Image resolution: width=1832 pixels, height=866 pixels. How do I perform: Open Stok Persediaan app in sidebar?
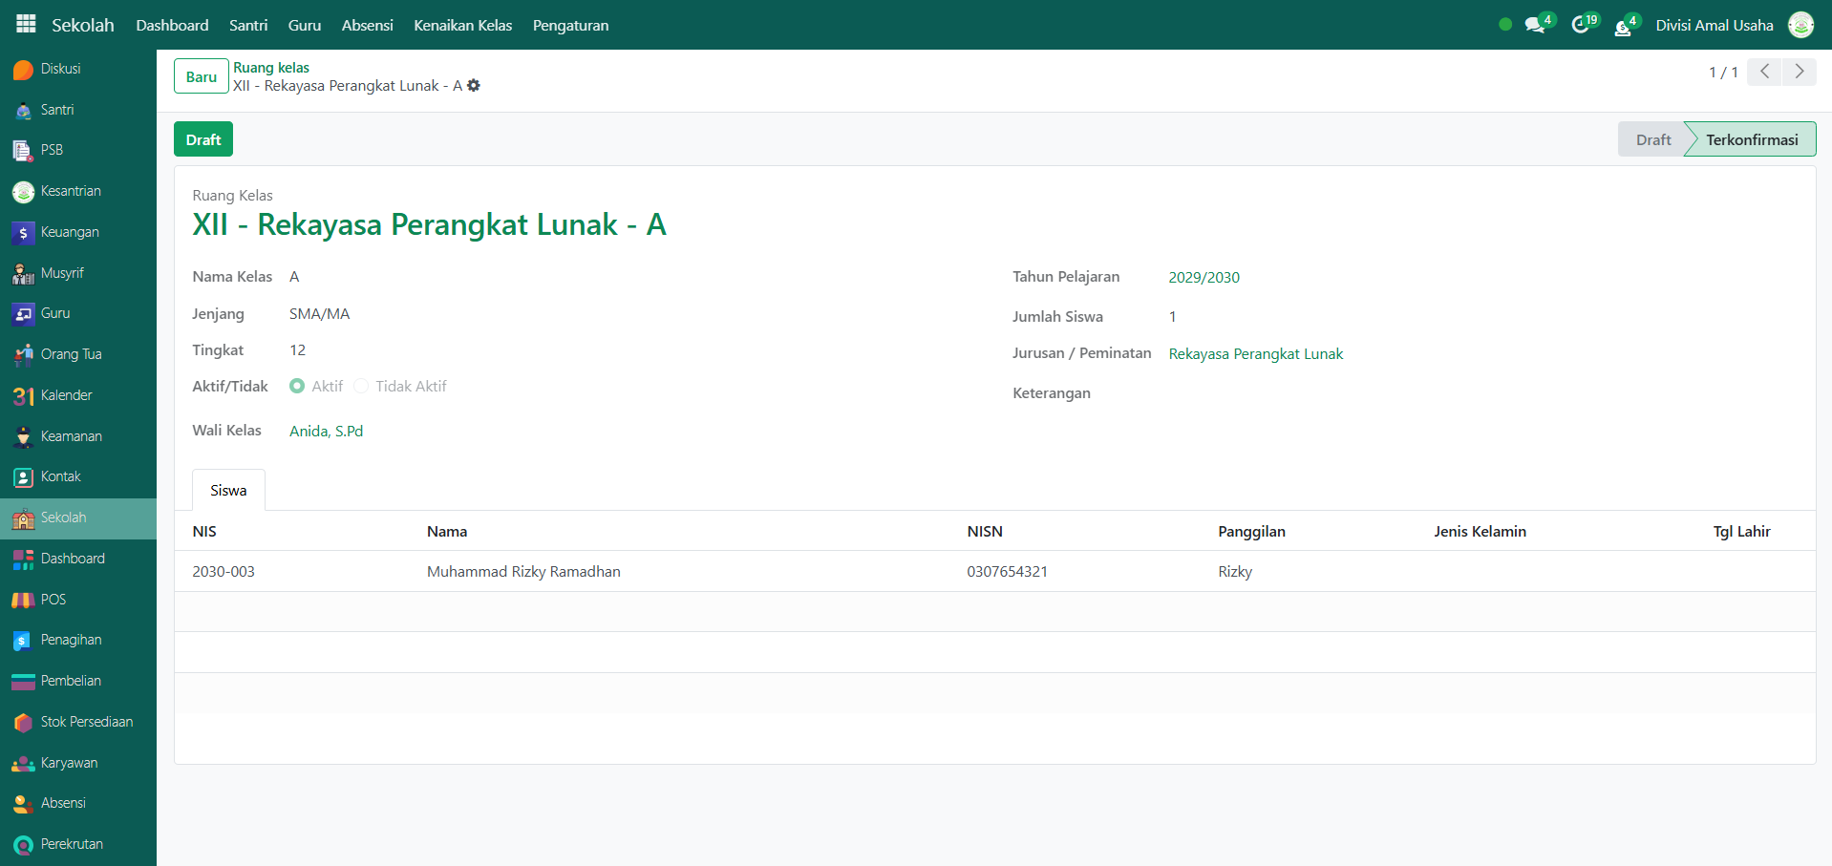pos(86,722)
